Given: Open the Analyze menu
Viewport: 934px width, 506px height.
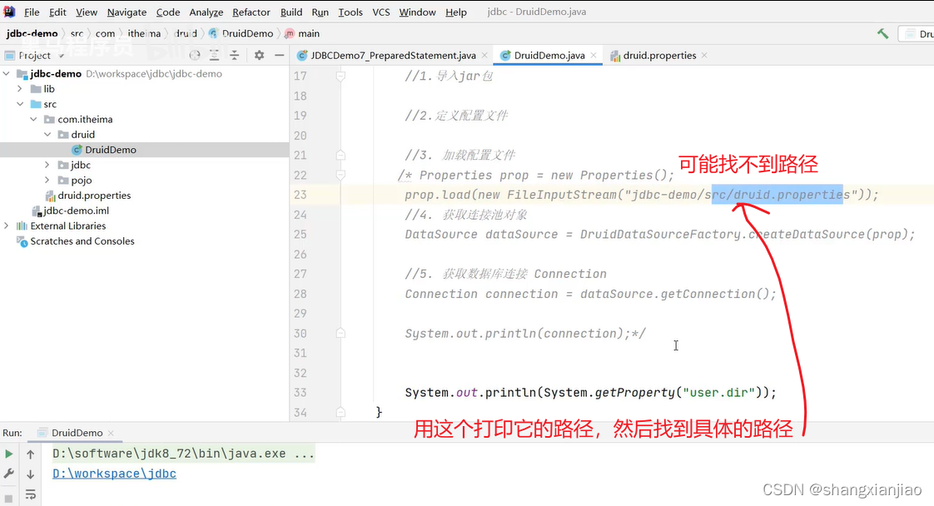Looking at the screenshot, I should pyautogui.click(x=206, y=12).
